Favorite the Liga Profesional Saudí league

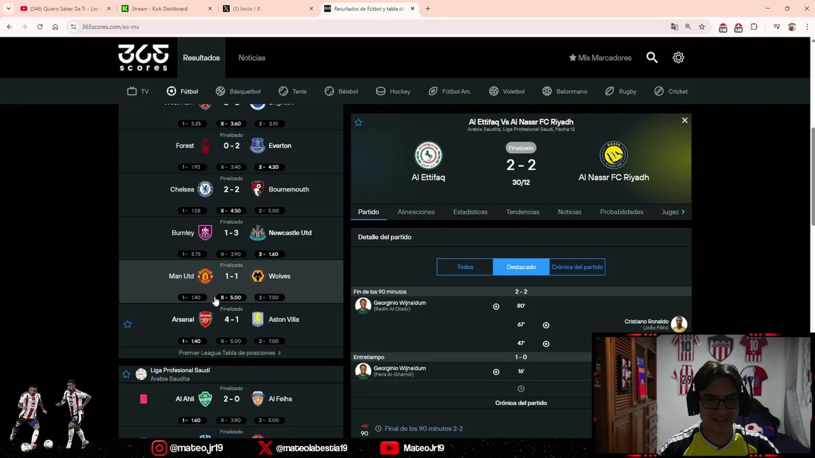[126, 374]
